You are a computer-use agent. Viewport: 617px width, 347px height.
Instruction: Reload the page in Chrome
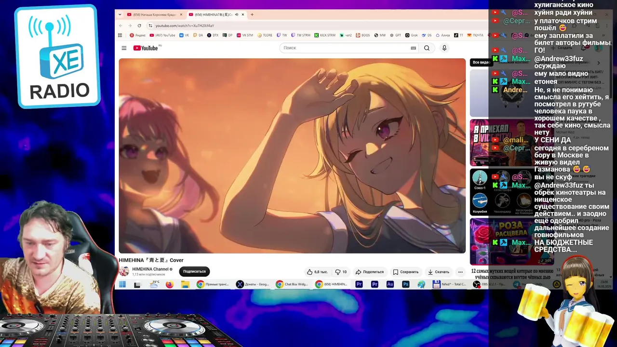pos(139,26)
